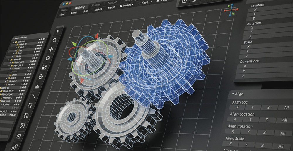Select the circle-with-slash tool icon
293x151 pixels.
(26, 115)
